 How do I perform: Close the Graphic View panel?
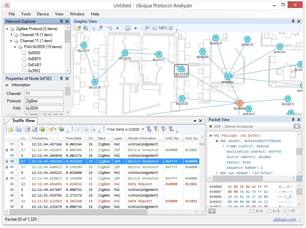(299, 21)
